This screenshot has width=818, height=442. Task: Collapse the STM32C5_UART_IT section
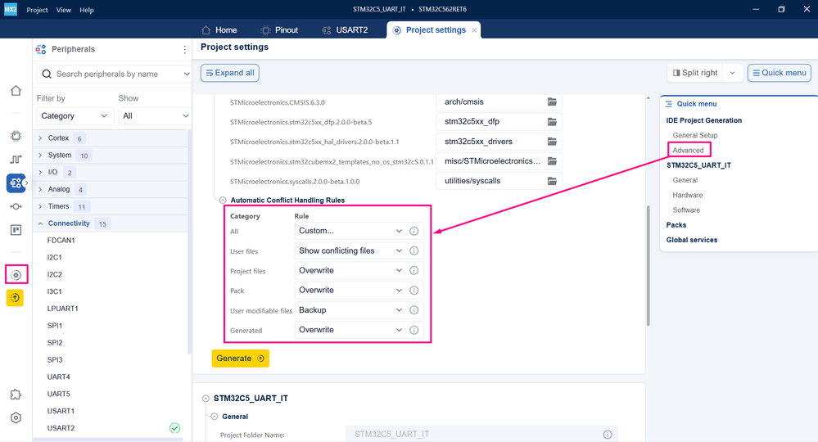point(206,399)
